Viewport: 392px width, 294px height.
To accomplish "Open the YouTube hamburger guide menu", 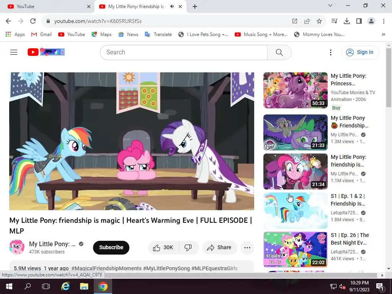I will (x=14, y=52).
